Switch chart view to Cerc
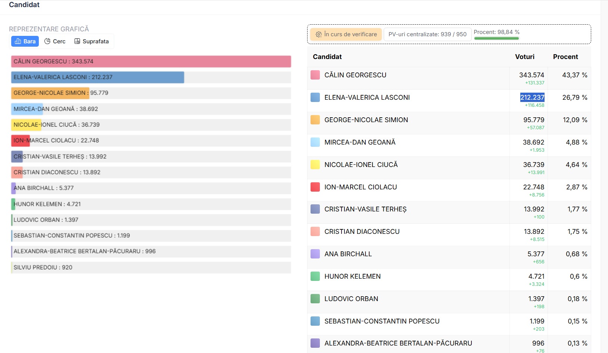Image resolution: width=608 pixels, height=353 pixels. pos(55,41)
